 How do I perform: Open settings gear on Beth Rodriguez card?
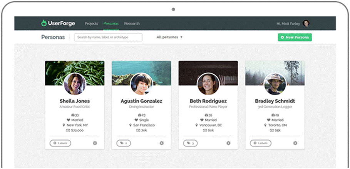point(228,143)
